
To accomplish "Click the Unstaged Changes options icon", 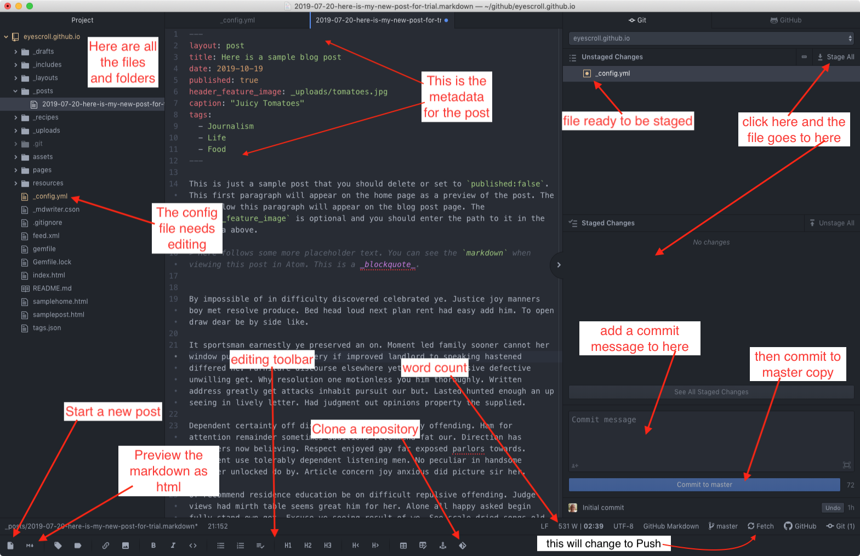I will (x=804, y=57).
